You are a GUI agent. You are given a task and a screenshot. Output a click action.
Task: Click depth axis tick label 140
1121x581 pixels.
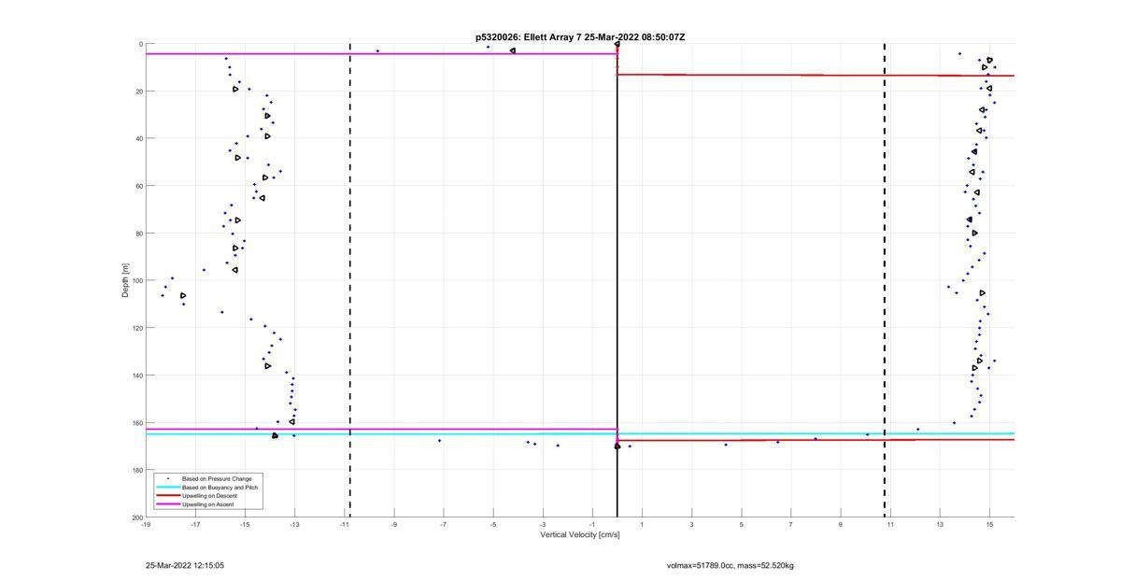[136, 376]
